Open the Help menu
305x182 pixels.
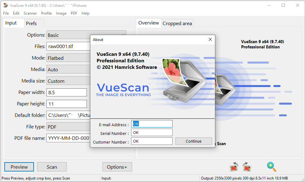tap(85, 13)
